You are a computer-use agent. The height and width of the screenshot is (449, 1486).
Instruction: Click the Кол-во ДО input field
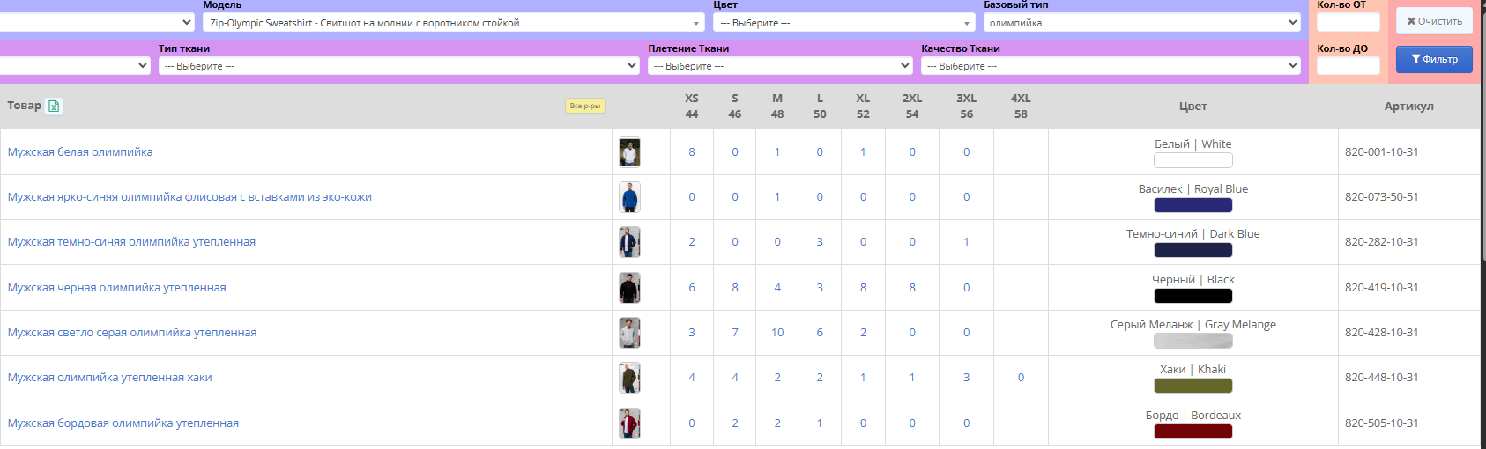(1348, 66)
